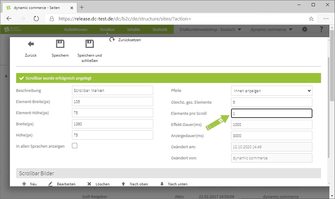Open the Pfeile dropdown
335x199 pixels.
click(x=271, y=91)
